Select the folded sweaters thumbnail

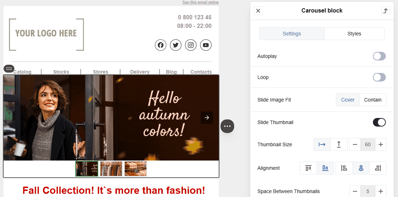(x=136, y=169)
